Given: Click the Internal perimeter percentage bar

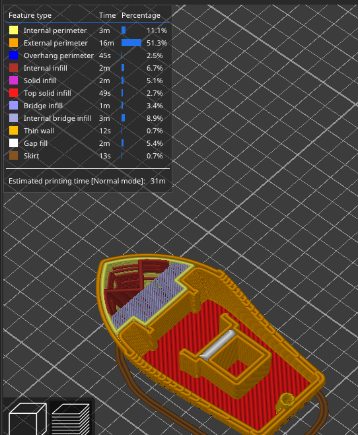Looking at the screenshot, I should [124, 30].
